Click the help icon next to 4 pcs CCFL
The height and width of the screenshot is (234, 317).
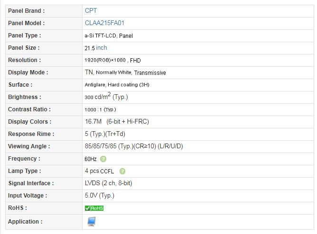(122, 171)
